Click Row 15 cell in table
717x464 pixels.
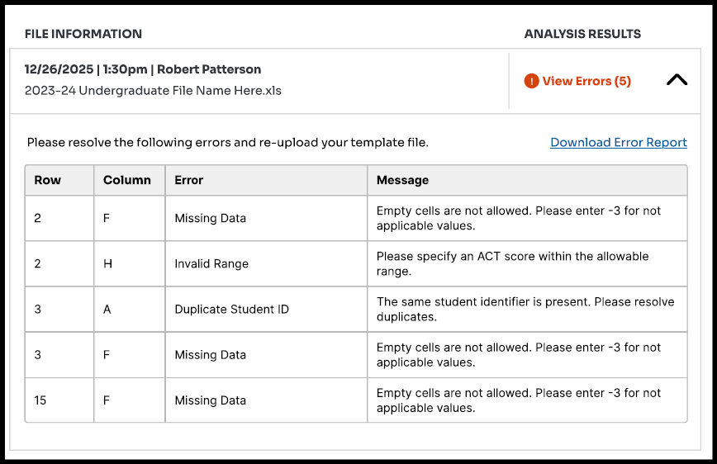(40, 400)
